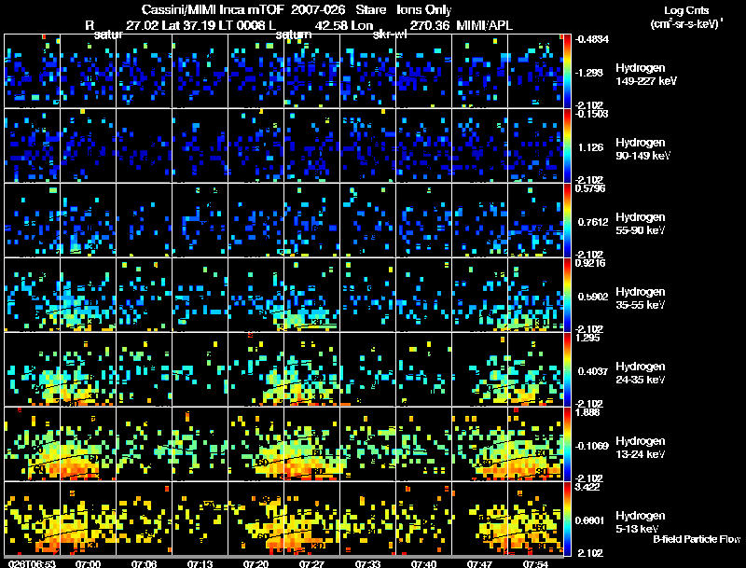
Task: Pick the color bar beside Hydrogen 90-149 keV
Action: [x=567, y=145]
